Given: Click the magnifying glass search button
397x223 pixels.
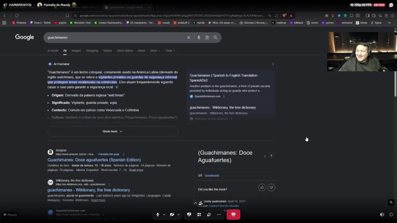Looking at the screenshot, I should click(x=215, y=37).
